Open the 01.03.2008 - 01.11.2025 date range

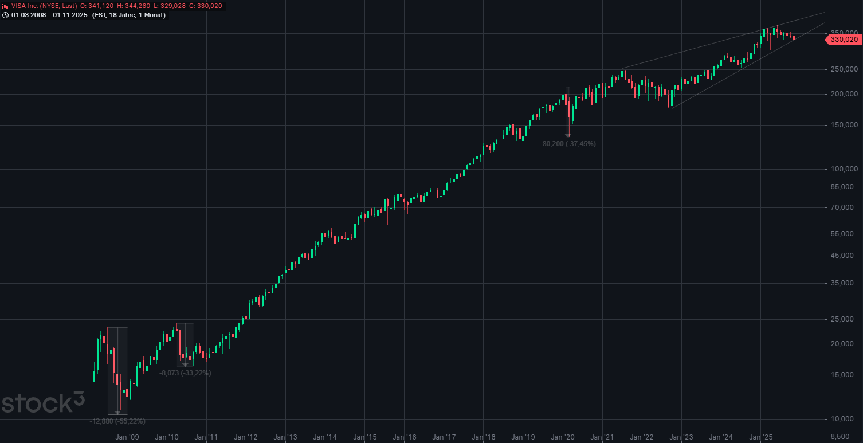(x=49, y=15)
